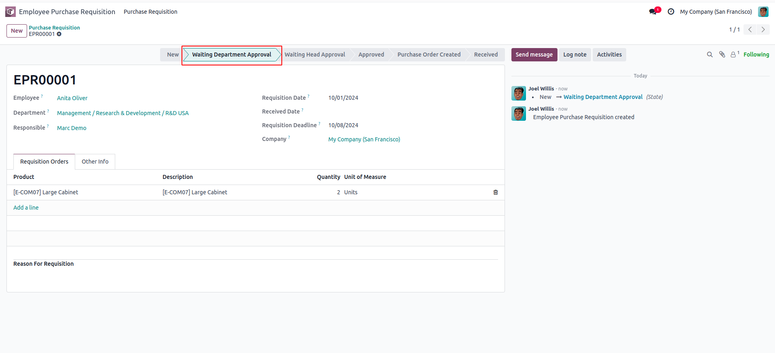
Task: Select Purchase Order Created stage
Action: [x=429, y=55]
